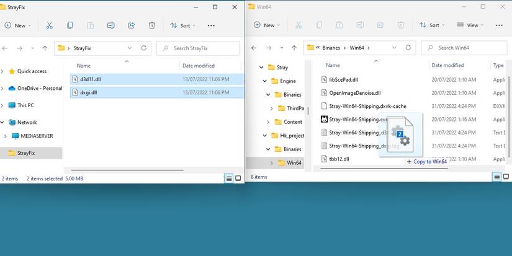Sort Win64 files by Name column
The height and width of the screenshot is (256, 512).
pos(333,65)
